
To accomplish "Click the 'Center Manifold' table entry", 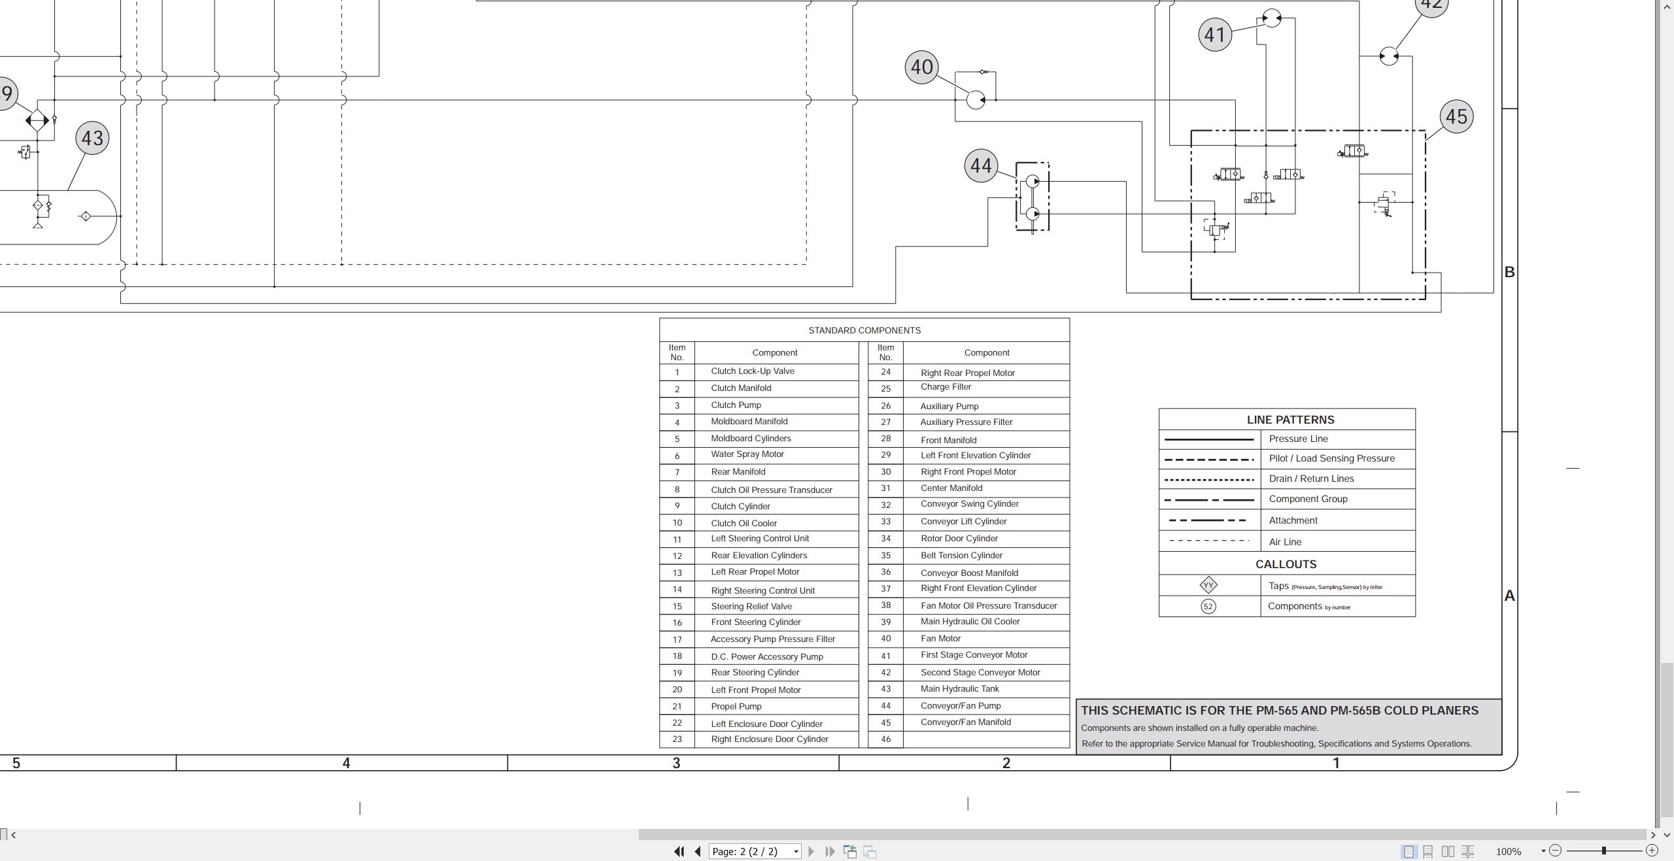I will (x=951, y=488).
